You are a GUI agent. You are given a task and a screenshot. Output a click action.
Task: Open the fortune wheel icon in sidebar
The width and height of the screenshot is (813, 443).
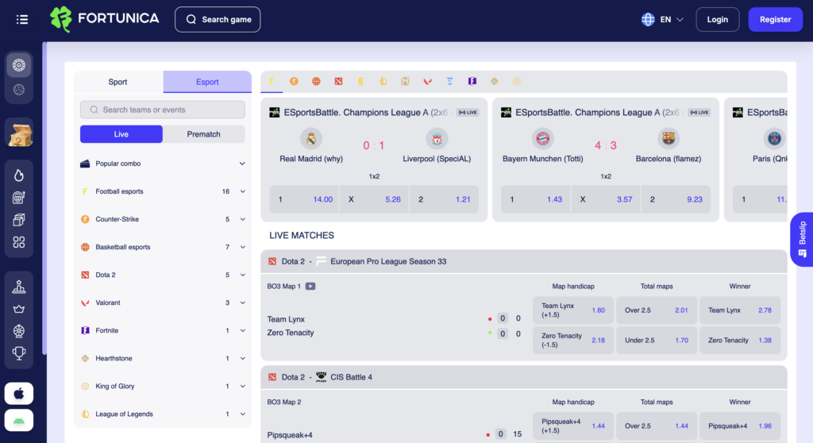pyautogui.click(x=19, y=331)
